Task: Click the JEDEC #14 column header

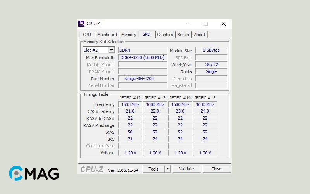Action: click(180, 98)
